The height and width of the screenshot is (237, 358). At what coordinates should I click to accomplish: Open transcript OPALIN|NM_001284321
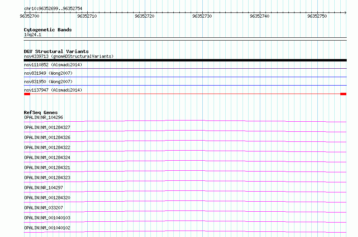[x=47, y=168]
